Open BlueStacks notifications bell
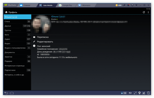This screenshot has height=98, width=154. pyautogui.click(x=128, y=5)
